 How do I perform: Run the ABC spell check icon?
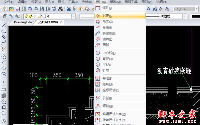pos(54,9)
